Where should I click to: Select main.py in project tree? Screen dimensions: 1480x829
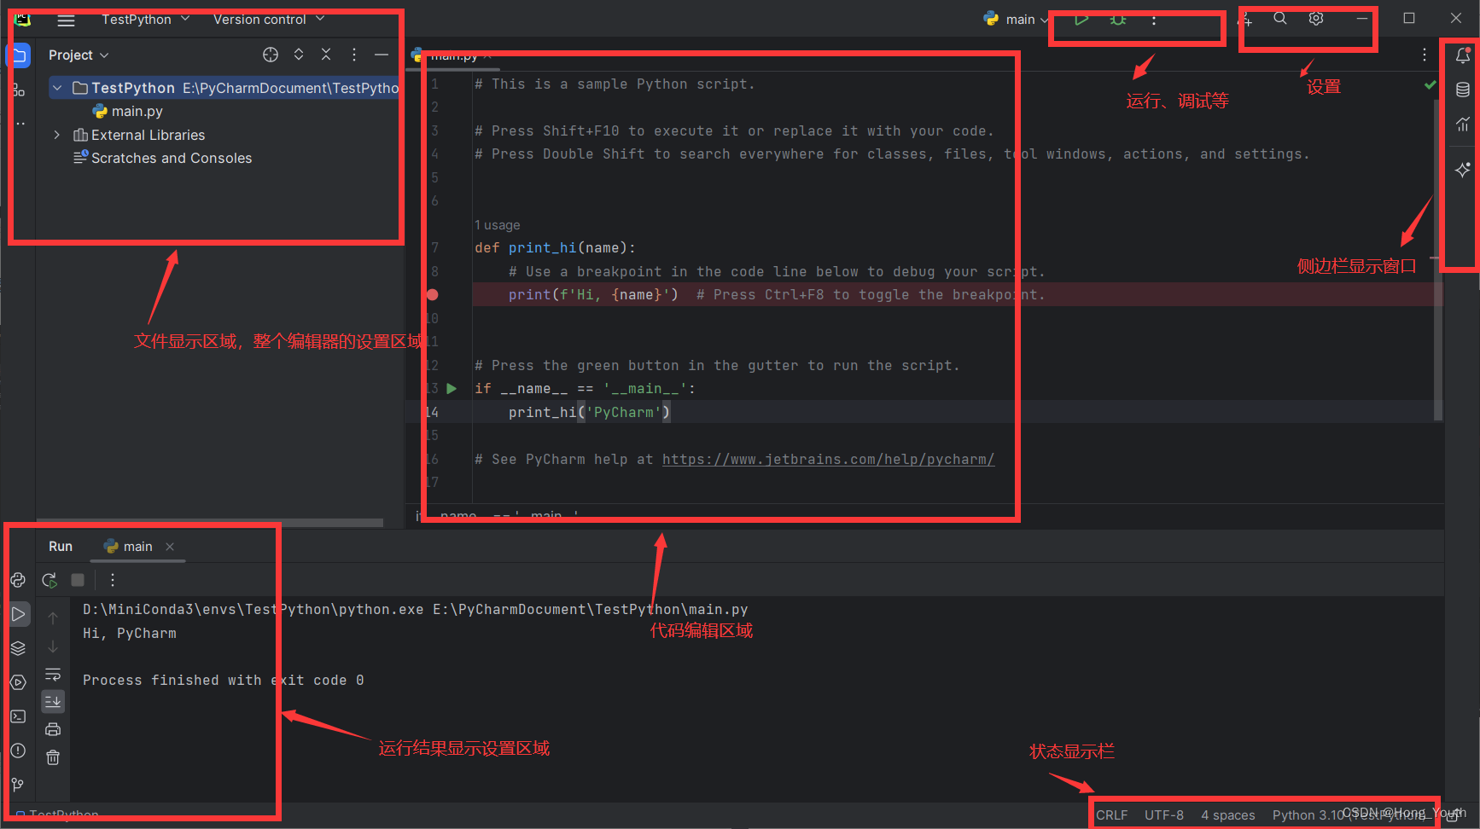(x=128, y=111)
